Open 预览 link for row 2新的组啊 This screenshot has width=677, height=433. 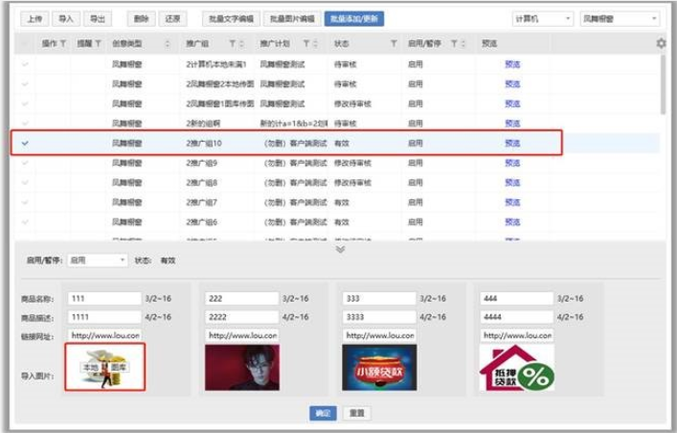[x=512, y=124]
